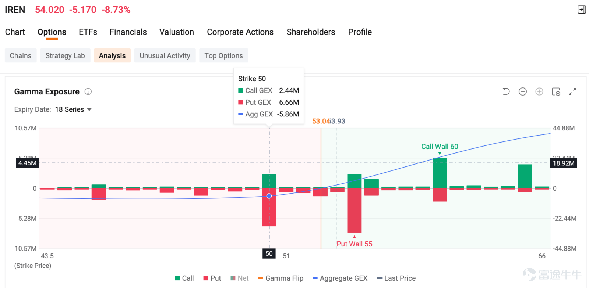
Task: Expand the Expiry Date 18 Series dropdown
Action: point(73,109)
